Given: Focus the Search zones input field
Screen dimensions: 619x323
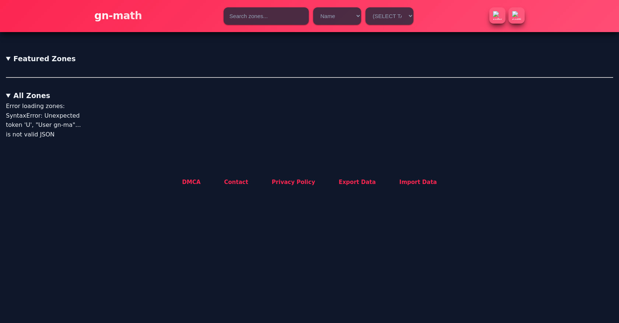Looking at the screenshot, I should coord(266,16).
